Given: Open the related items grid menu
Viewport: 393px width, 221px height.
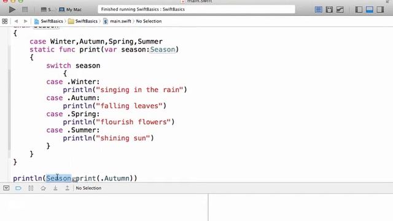Looking at the screenshot, I should coord(4,21).
